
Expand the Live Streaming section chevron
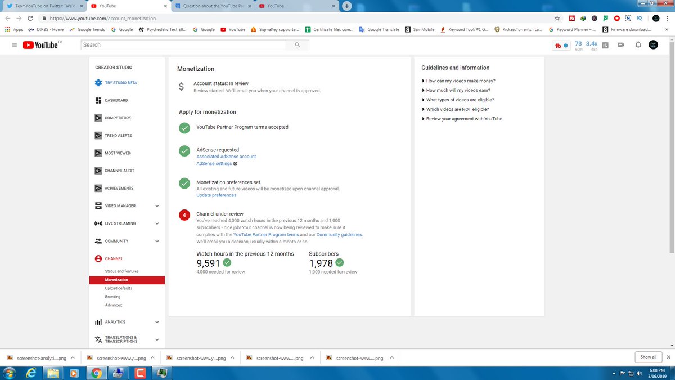pyautogui.click(x=157, y=223)
